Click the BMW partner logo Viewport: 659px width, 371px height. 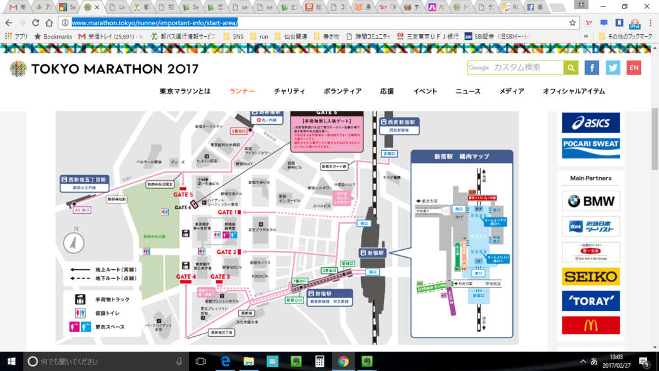coord(591,201)
